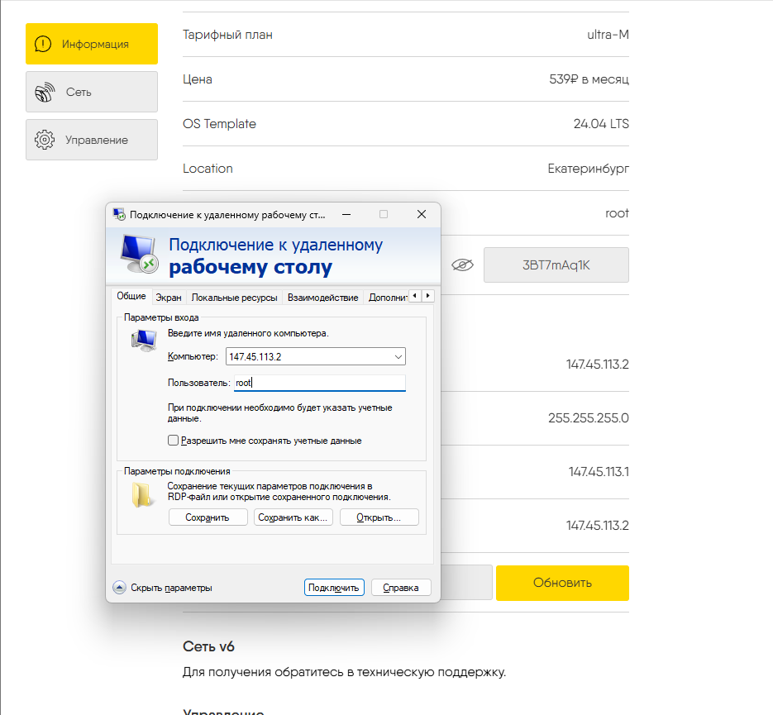This screenshot has width=773, height=715.
Task: Select the netmask 255.255.255.0
Action: pyautogui.click(x=589, y=418)
